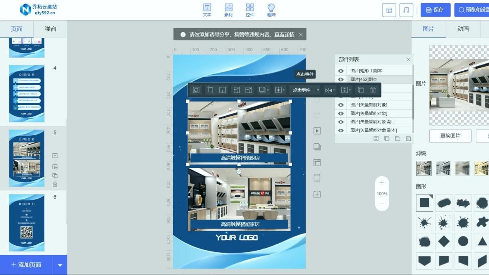Viewport: 489px width, 275px height.
Task: Click the download export icon right of canvas
Action: pos(317,194)
